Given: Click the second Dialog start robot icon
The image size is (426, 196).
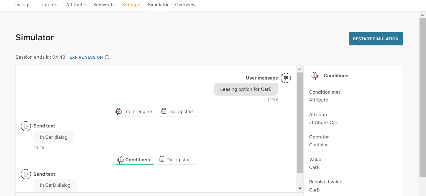Looking at the screenshot, I should click(162, 160).
